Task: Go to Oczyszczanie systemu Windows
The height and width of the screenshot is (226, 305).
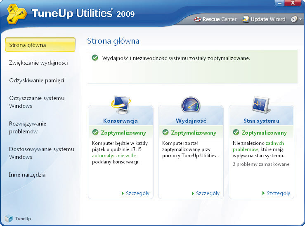Action: (37, 102)
